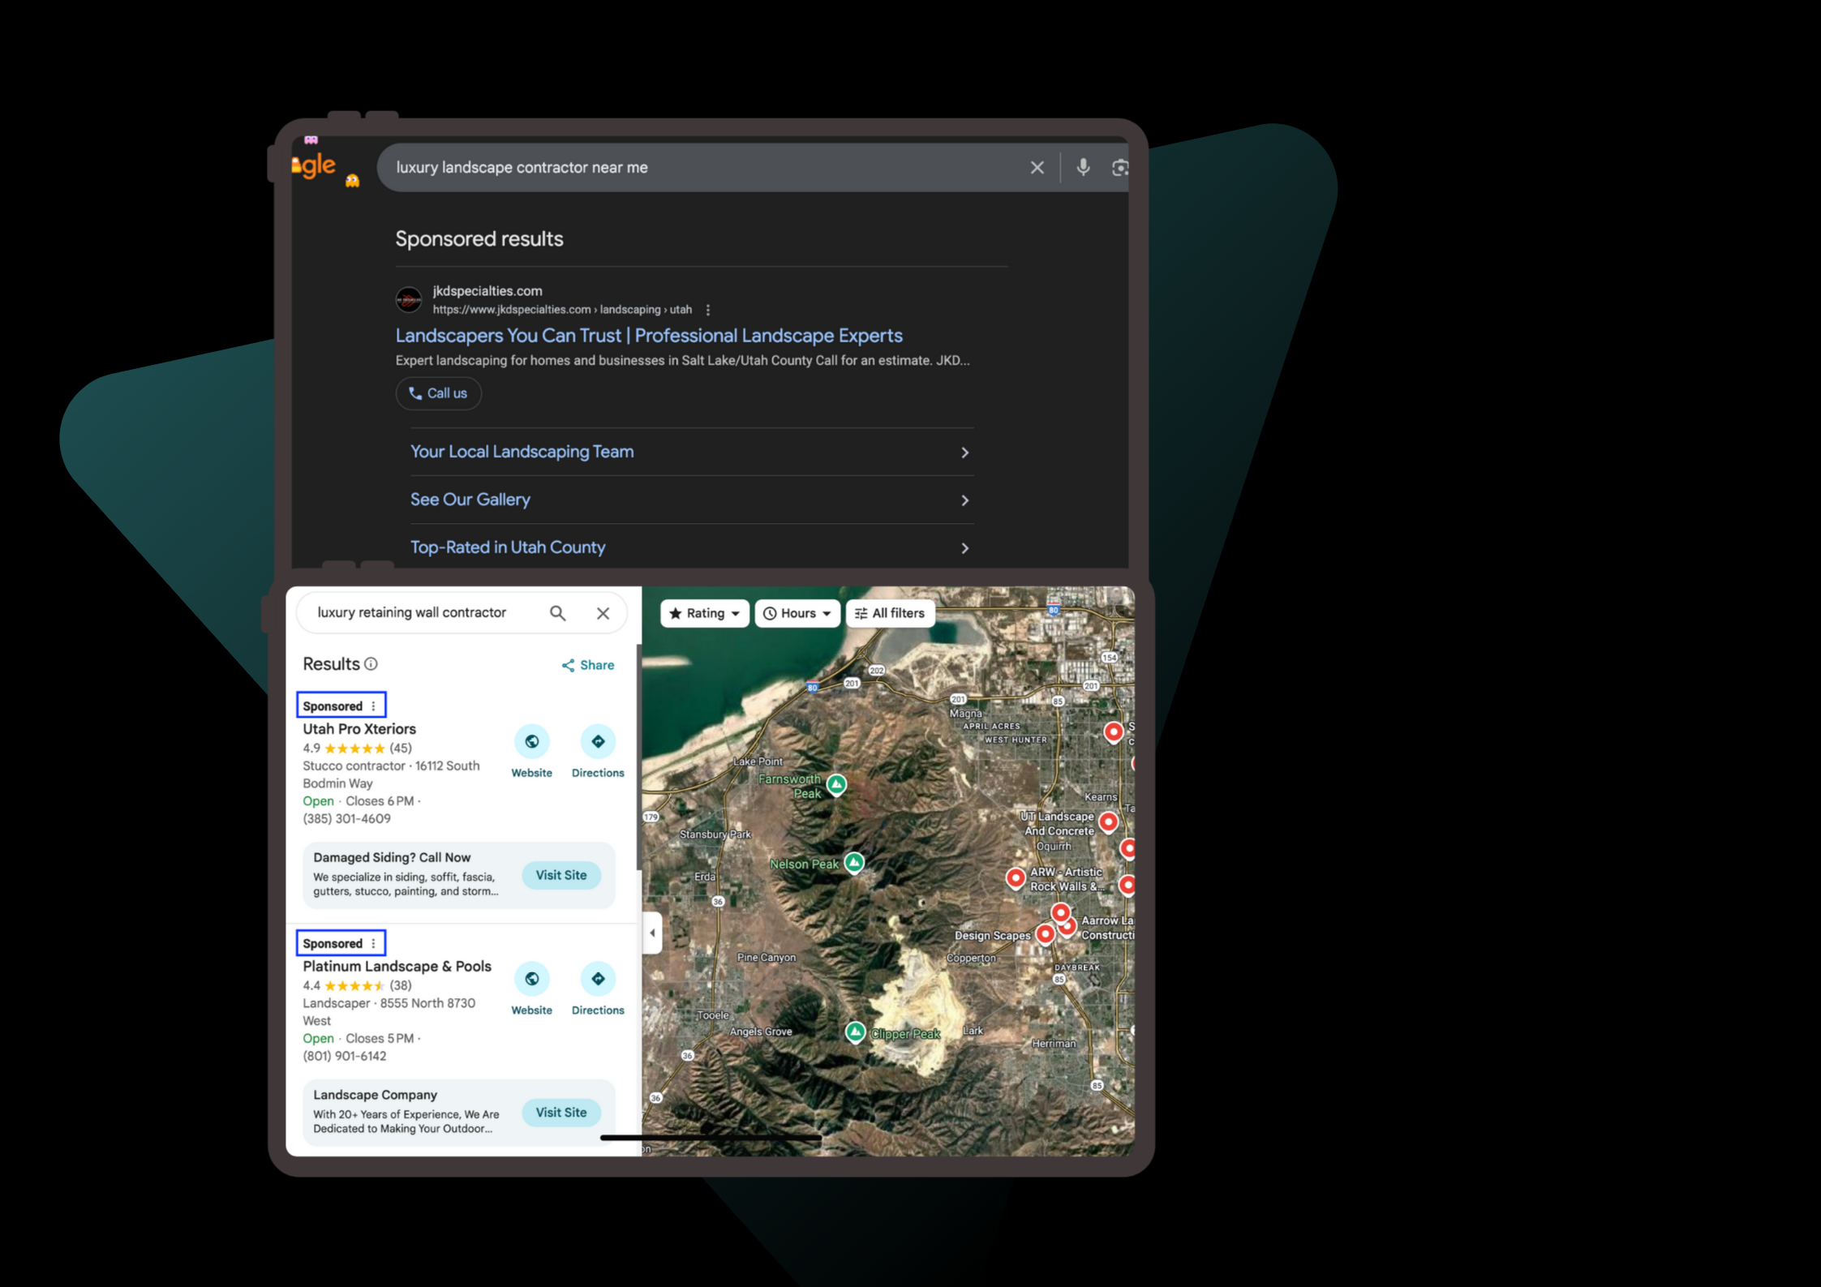Open Landscapers You Can Trust headline link

[x=648, y=336]
